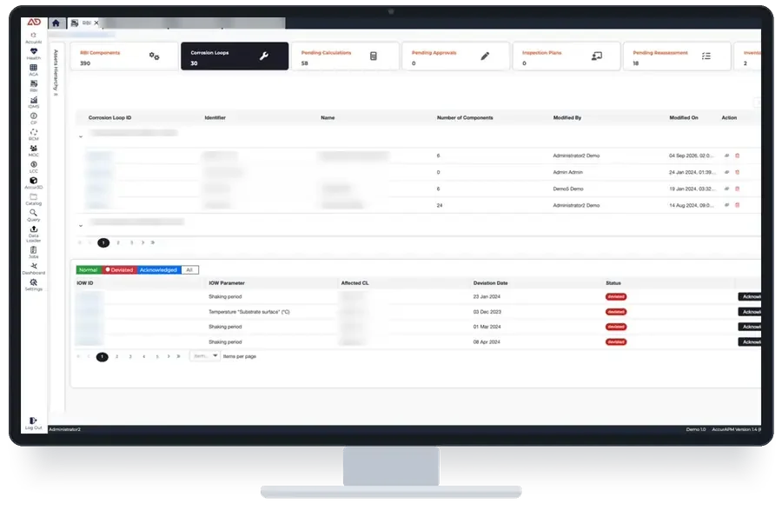Viewport: 782px width, 517px height.
Task: Open the Pending Reassessment card
Action: 677,56
